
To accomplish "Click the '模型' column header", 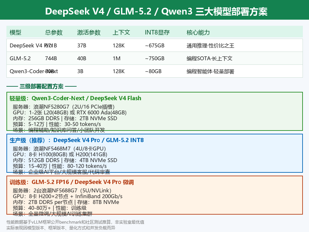I will [x=15, y=32].
